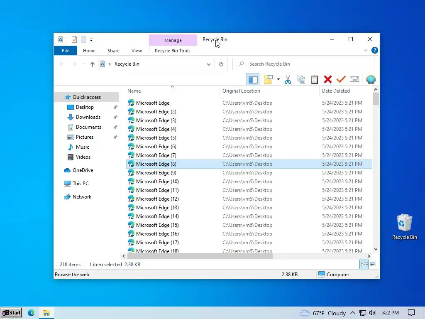Click the red X Delete icon
425x319 pixels.
click(x=328, y=79)
